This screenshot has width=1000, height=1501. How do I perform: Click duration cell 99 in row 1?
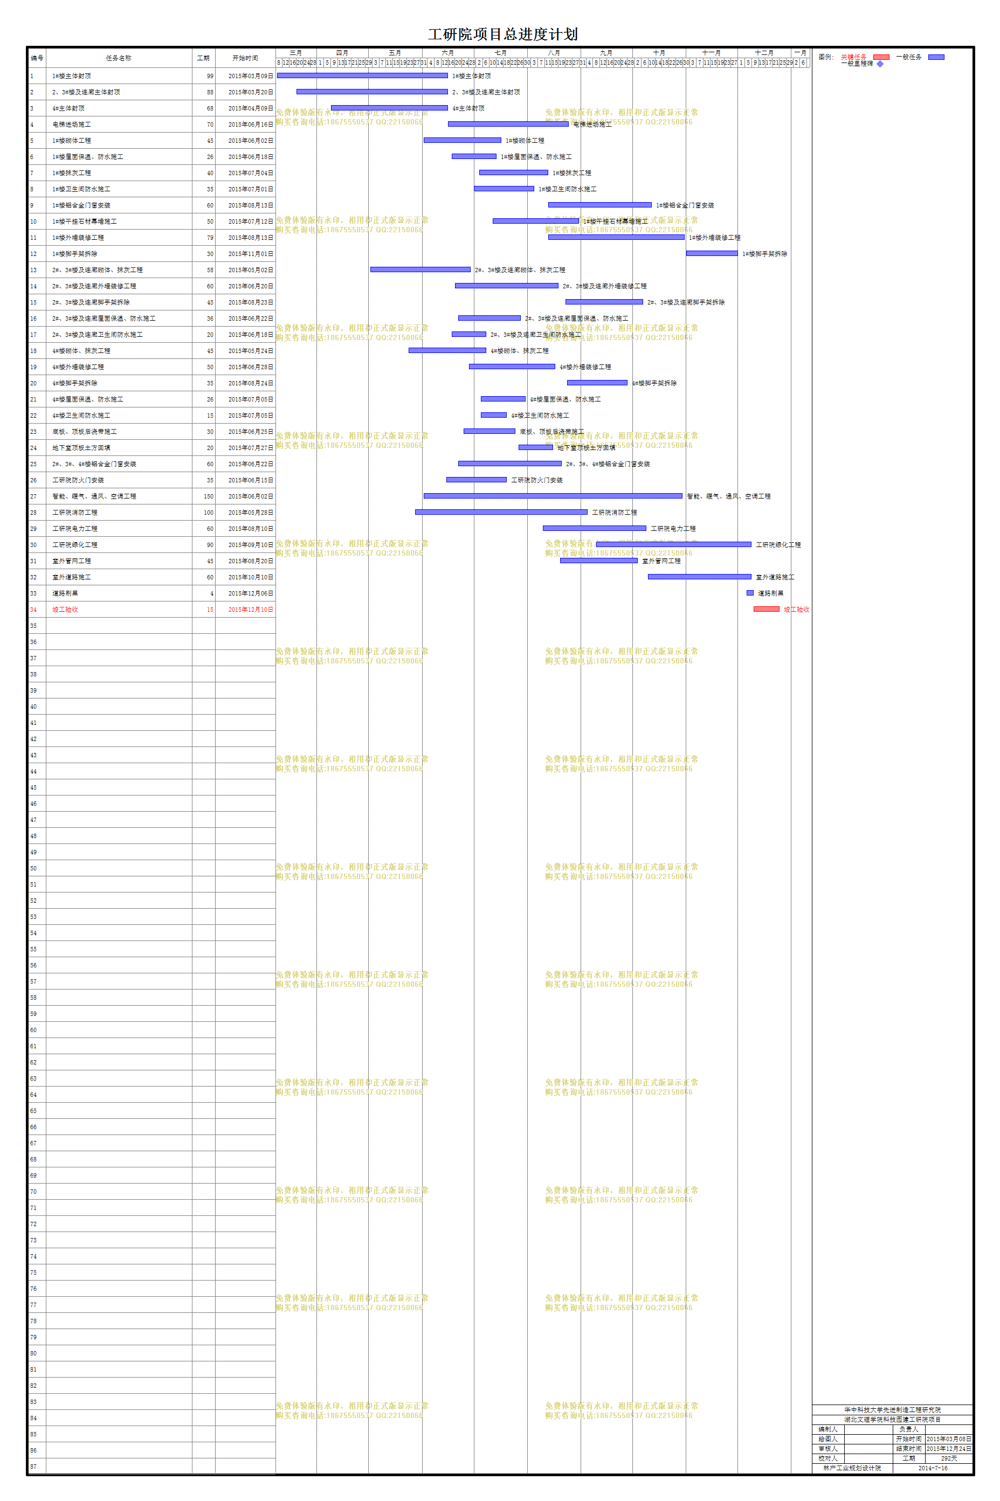pyautogui.click(x=203, y=76)
